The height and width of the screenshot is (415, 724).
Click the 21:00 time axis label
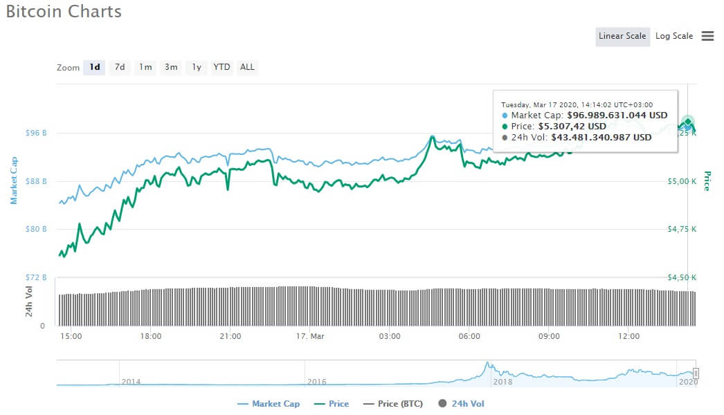(x=230, y=337)
